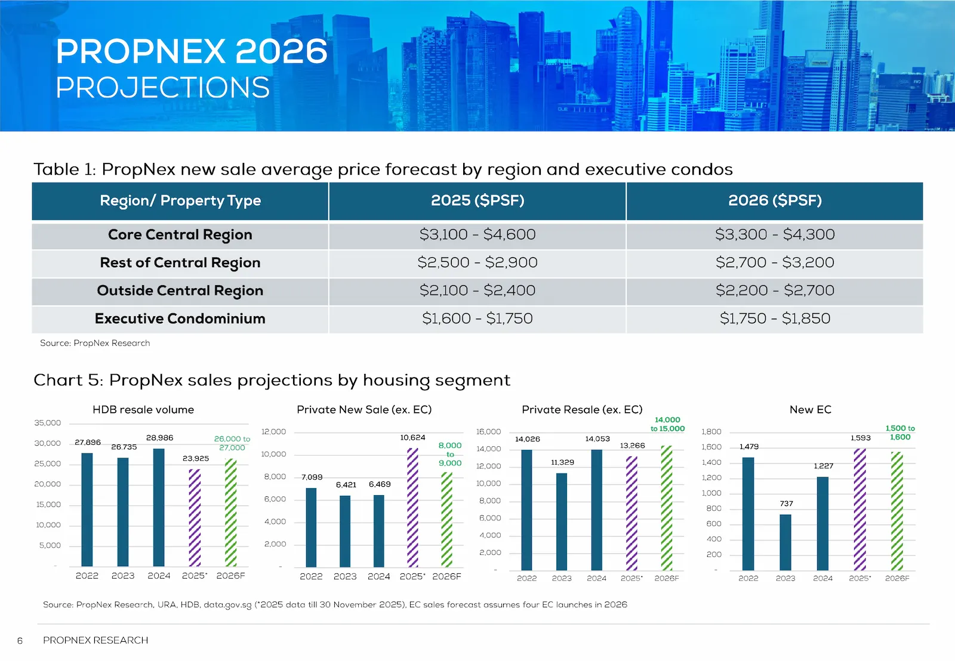The height and width of the screenshot is (661, 955).
Task: Click the 'Private New Sale (ex. EC)' chart title
Action: (364, 410)
